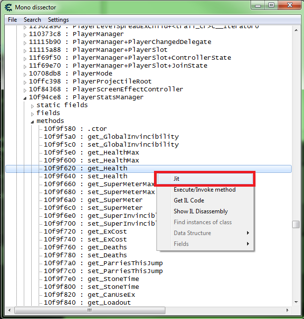Screen dimensions: 304x319
Task: Select the .ctor method row
Action: [x=75, y=129]
